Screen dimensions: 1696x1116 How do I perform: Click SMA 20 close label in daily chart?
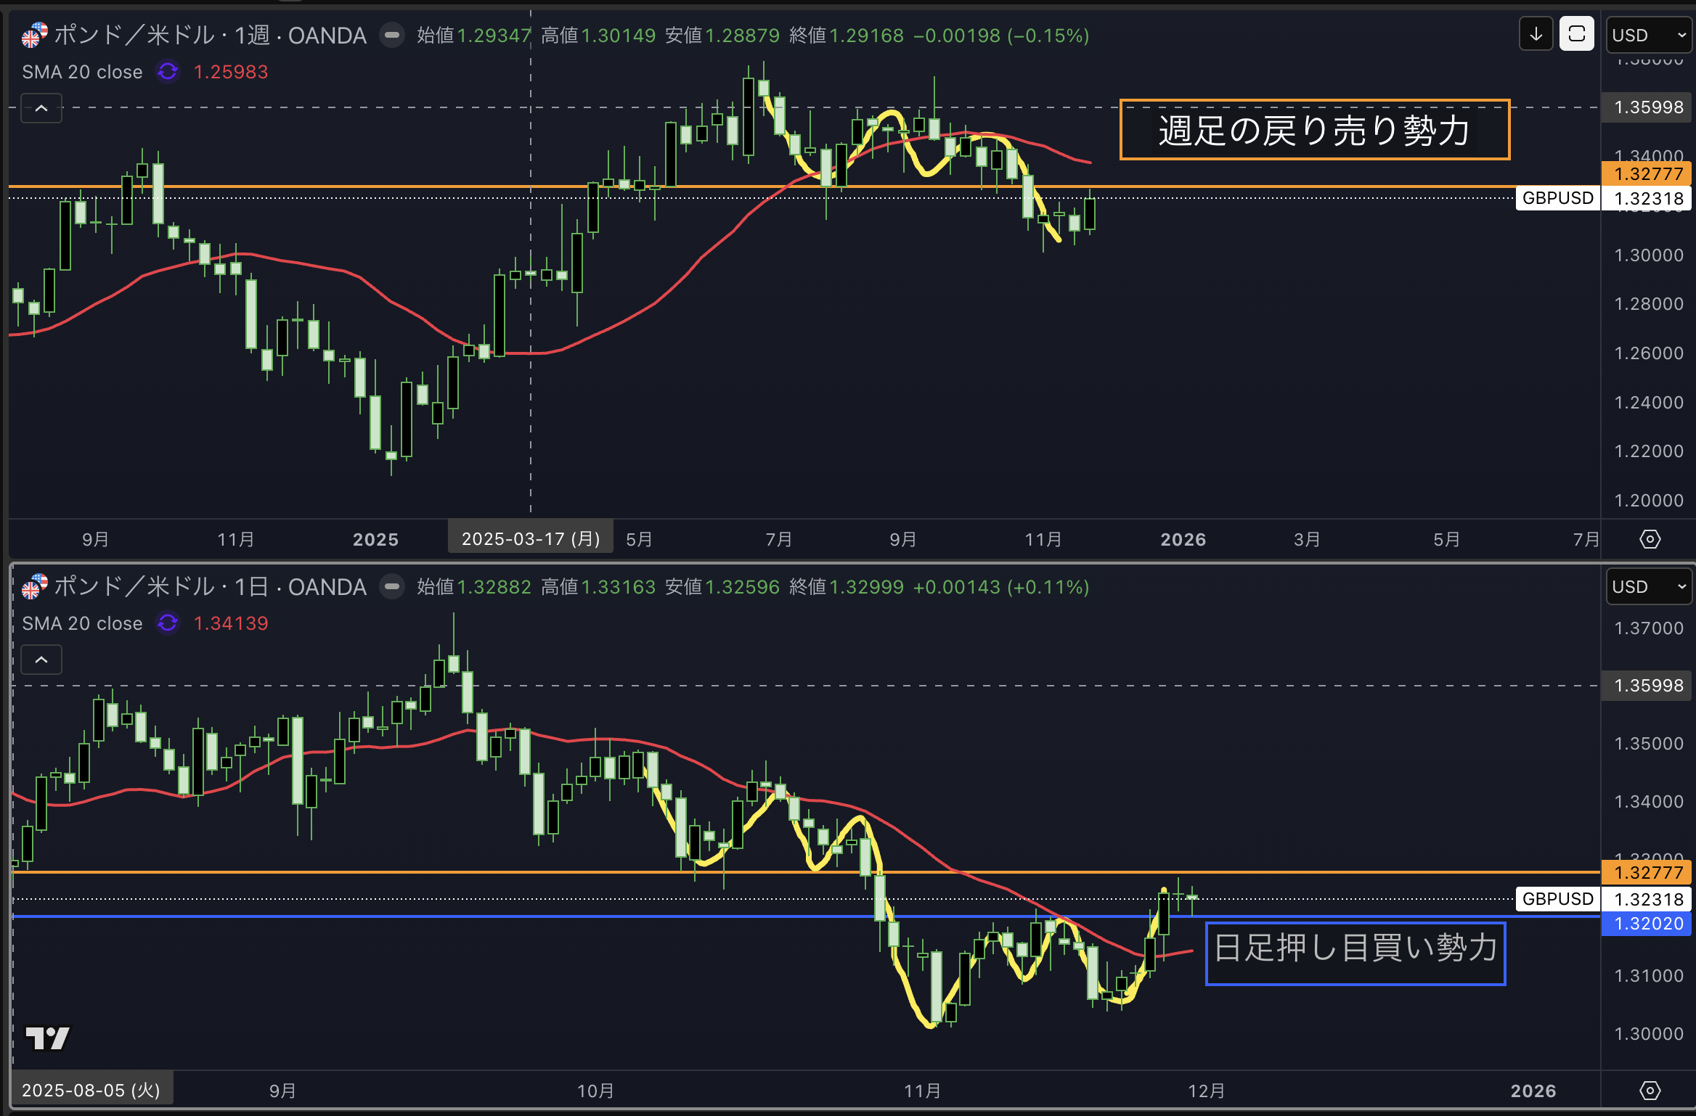(x=82, y=623)
